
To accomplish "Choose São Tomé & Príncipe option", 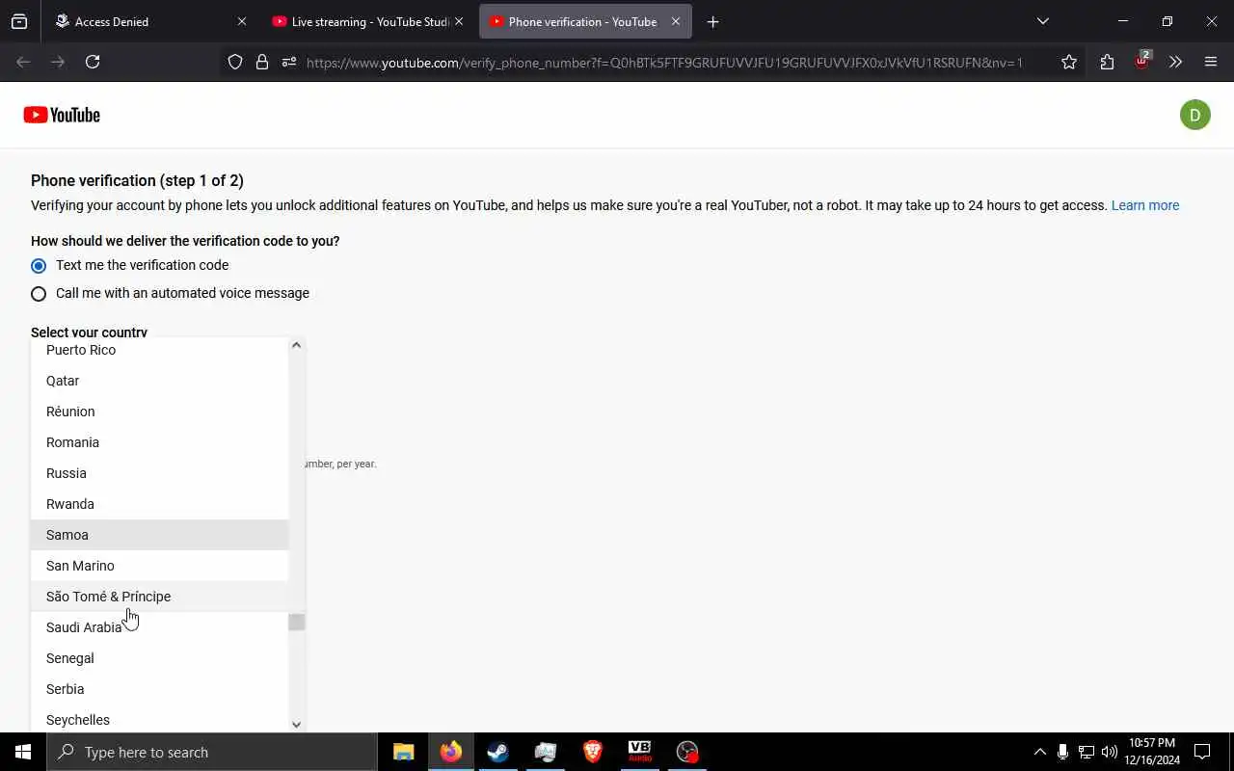I will [160, 597].
